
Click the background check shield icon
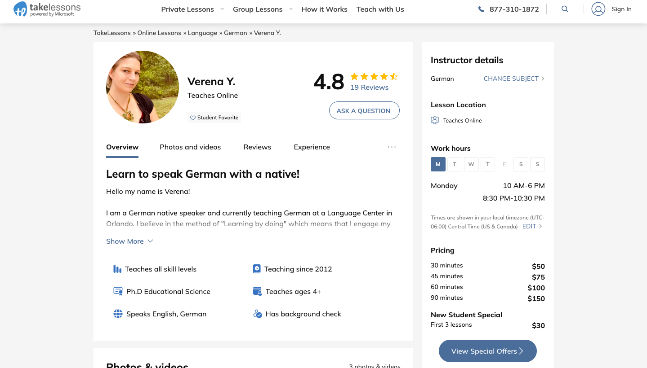click(x=258, y=314)
